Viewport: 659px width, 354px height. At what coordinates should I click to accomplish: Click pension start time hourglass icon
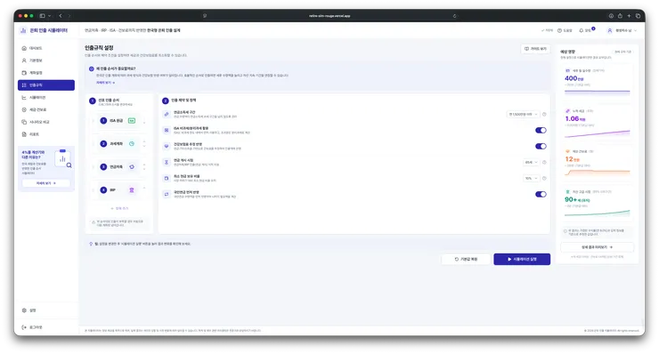click(167, 162)
